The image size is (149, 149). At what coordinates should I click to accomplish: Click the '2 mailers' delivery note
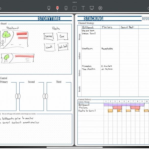(106, 66)
